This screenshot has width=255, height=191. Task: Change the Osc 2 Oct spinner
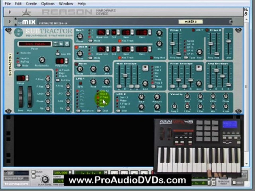pyautogui.click(x=118, y=49)
